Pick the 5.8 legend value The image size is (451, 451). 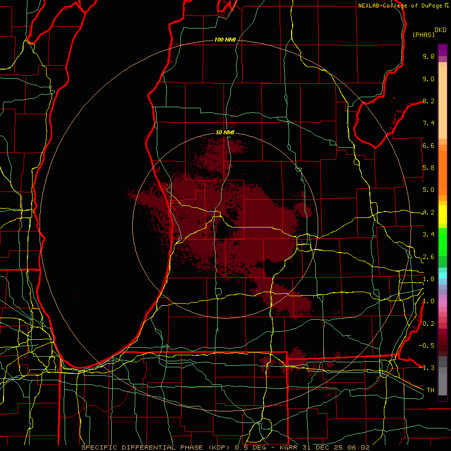(428, 168)
